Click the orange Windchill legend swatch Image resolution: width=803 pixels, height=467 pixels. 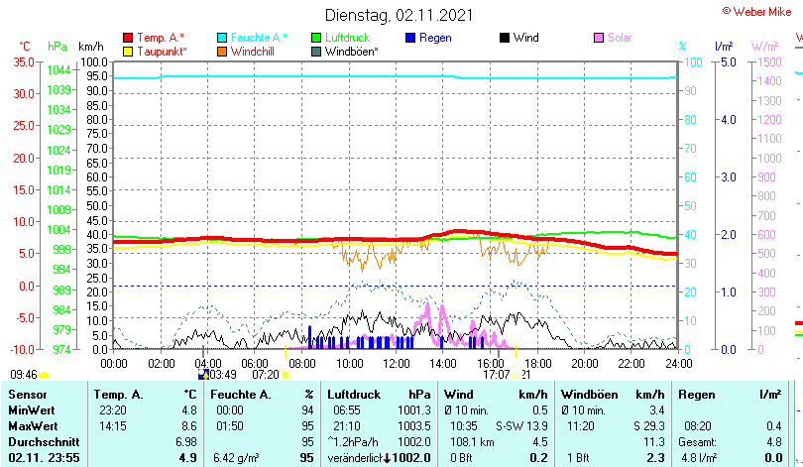point(222,51)
